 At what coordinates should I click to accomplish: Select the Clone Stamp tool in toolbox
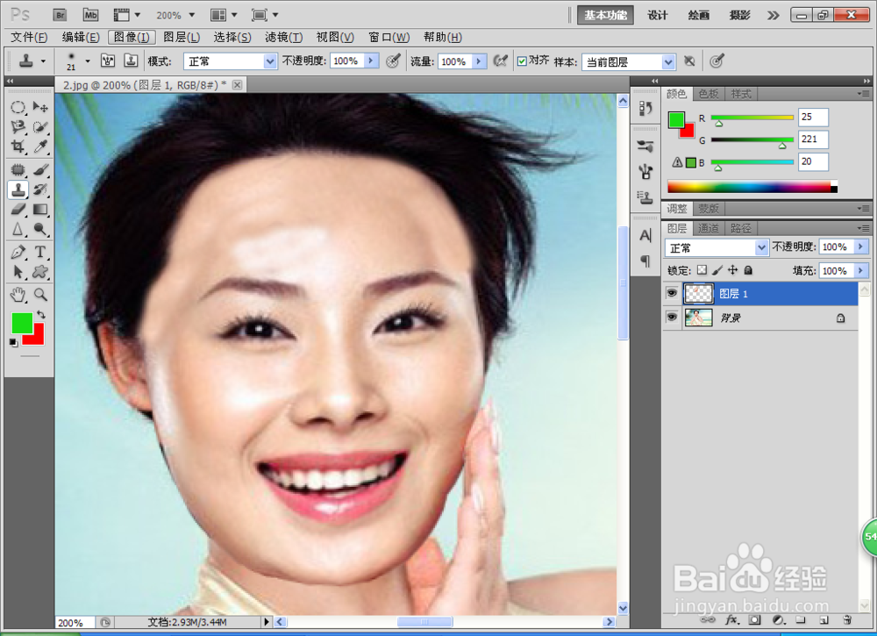point(18,189)
